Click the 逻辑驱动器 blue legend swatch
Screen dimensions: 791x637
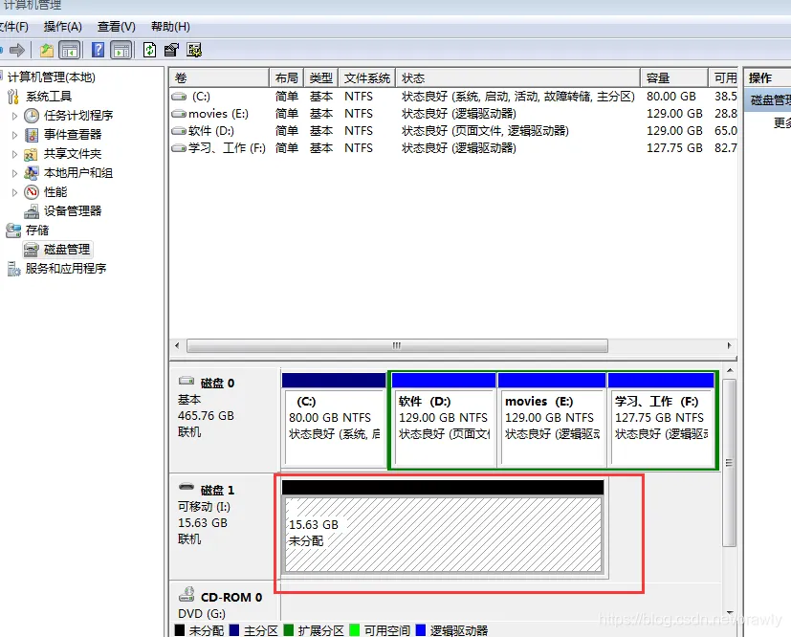[420, 630]
